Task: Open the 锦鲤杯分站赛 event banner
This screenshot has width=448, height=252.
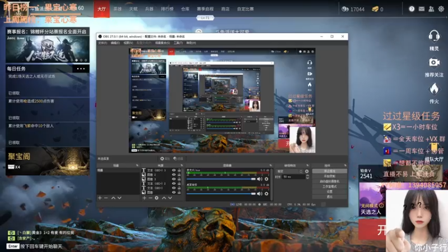Action: point(48,45)
